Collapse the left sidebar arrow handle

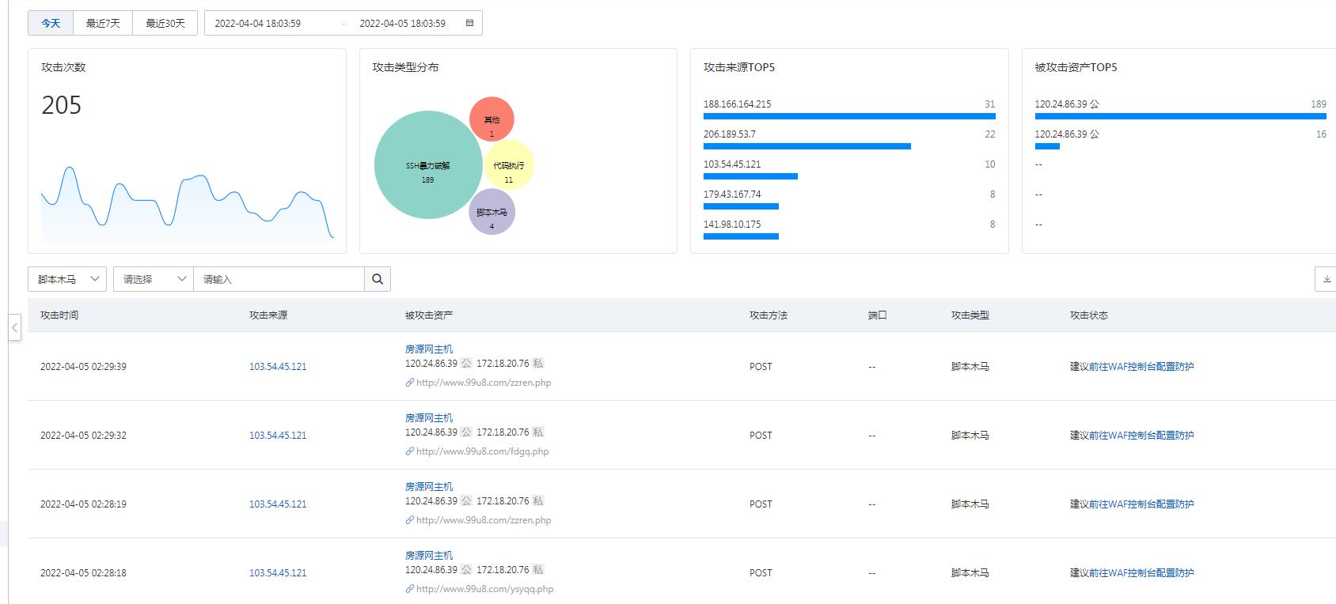[14, 327]
